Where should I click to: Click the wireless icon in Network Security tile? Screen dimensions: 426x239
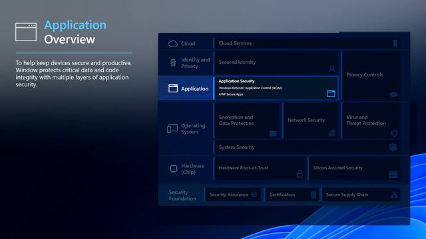(331, 133)
